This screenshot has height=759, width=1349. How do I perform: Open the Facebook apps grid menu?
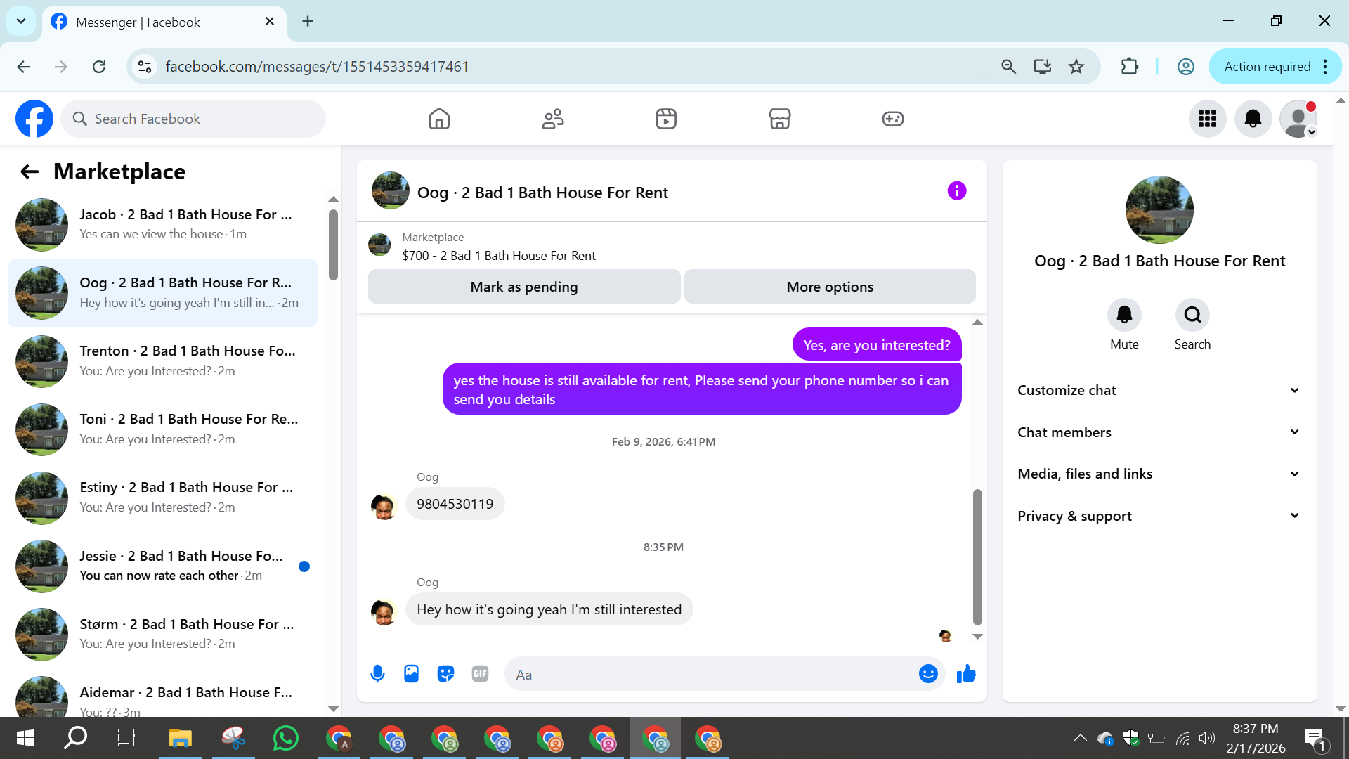click(1207, 119)
